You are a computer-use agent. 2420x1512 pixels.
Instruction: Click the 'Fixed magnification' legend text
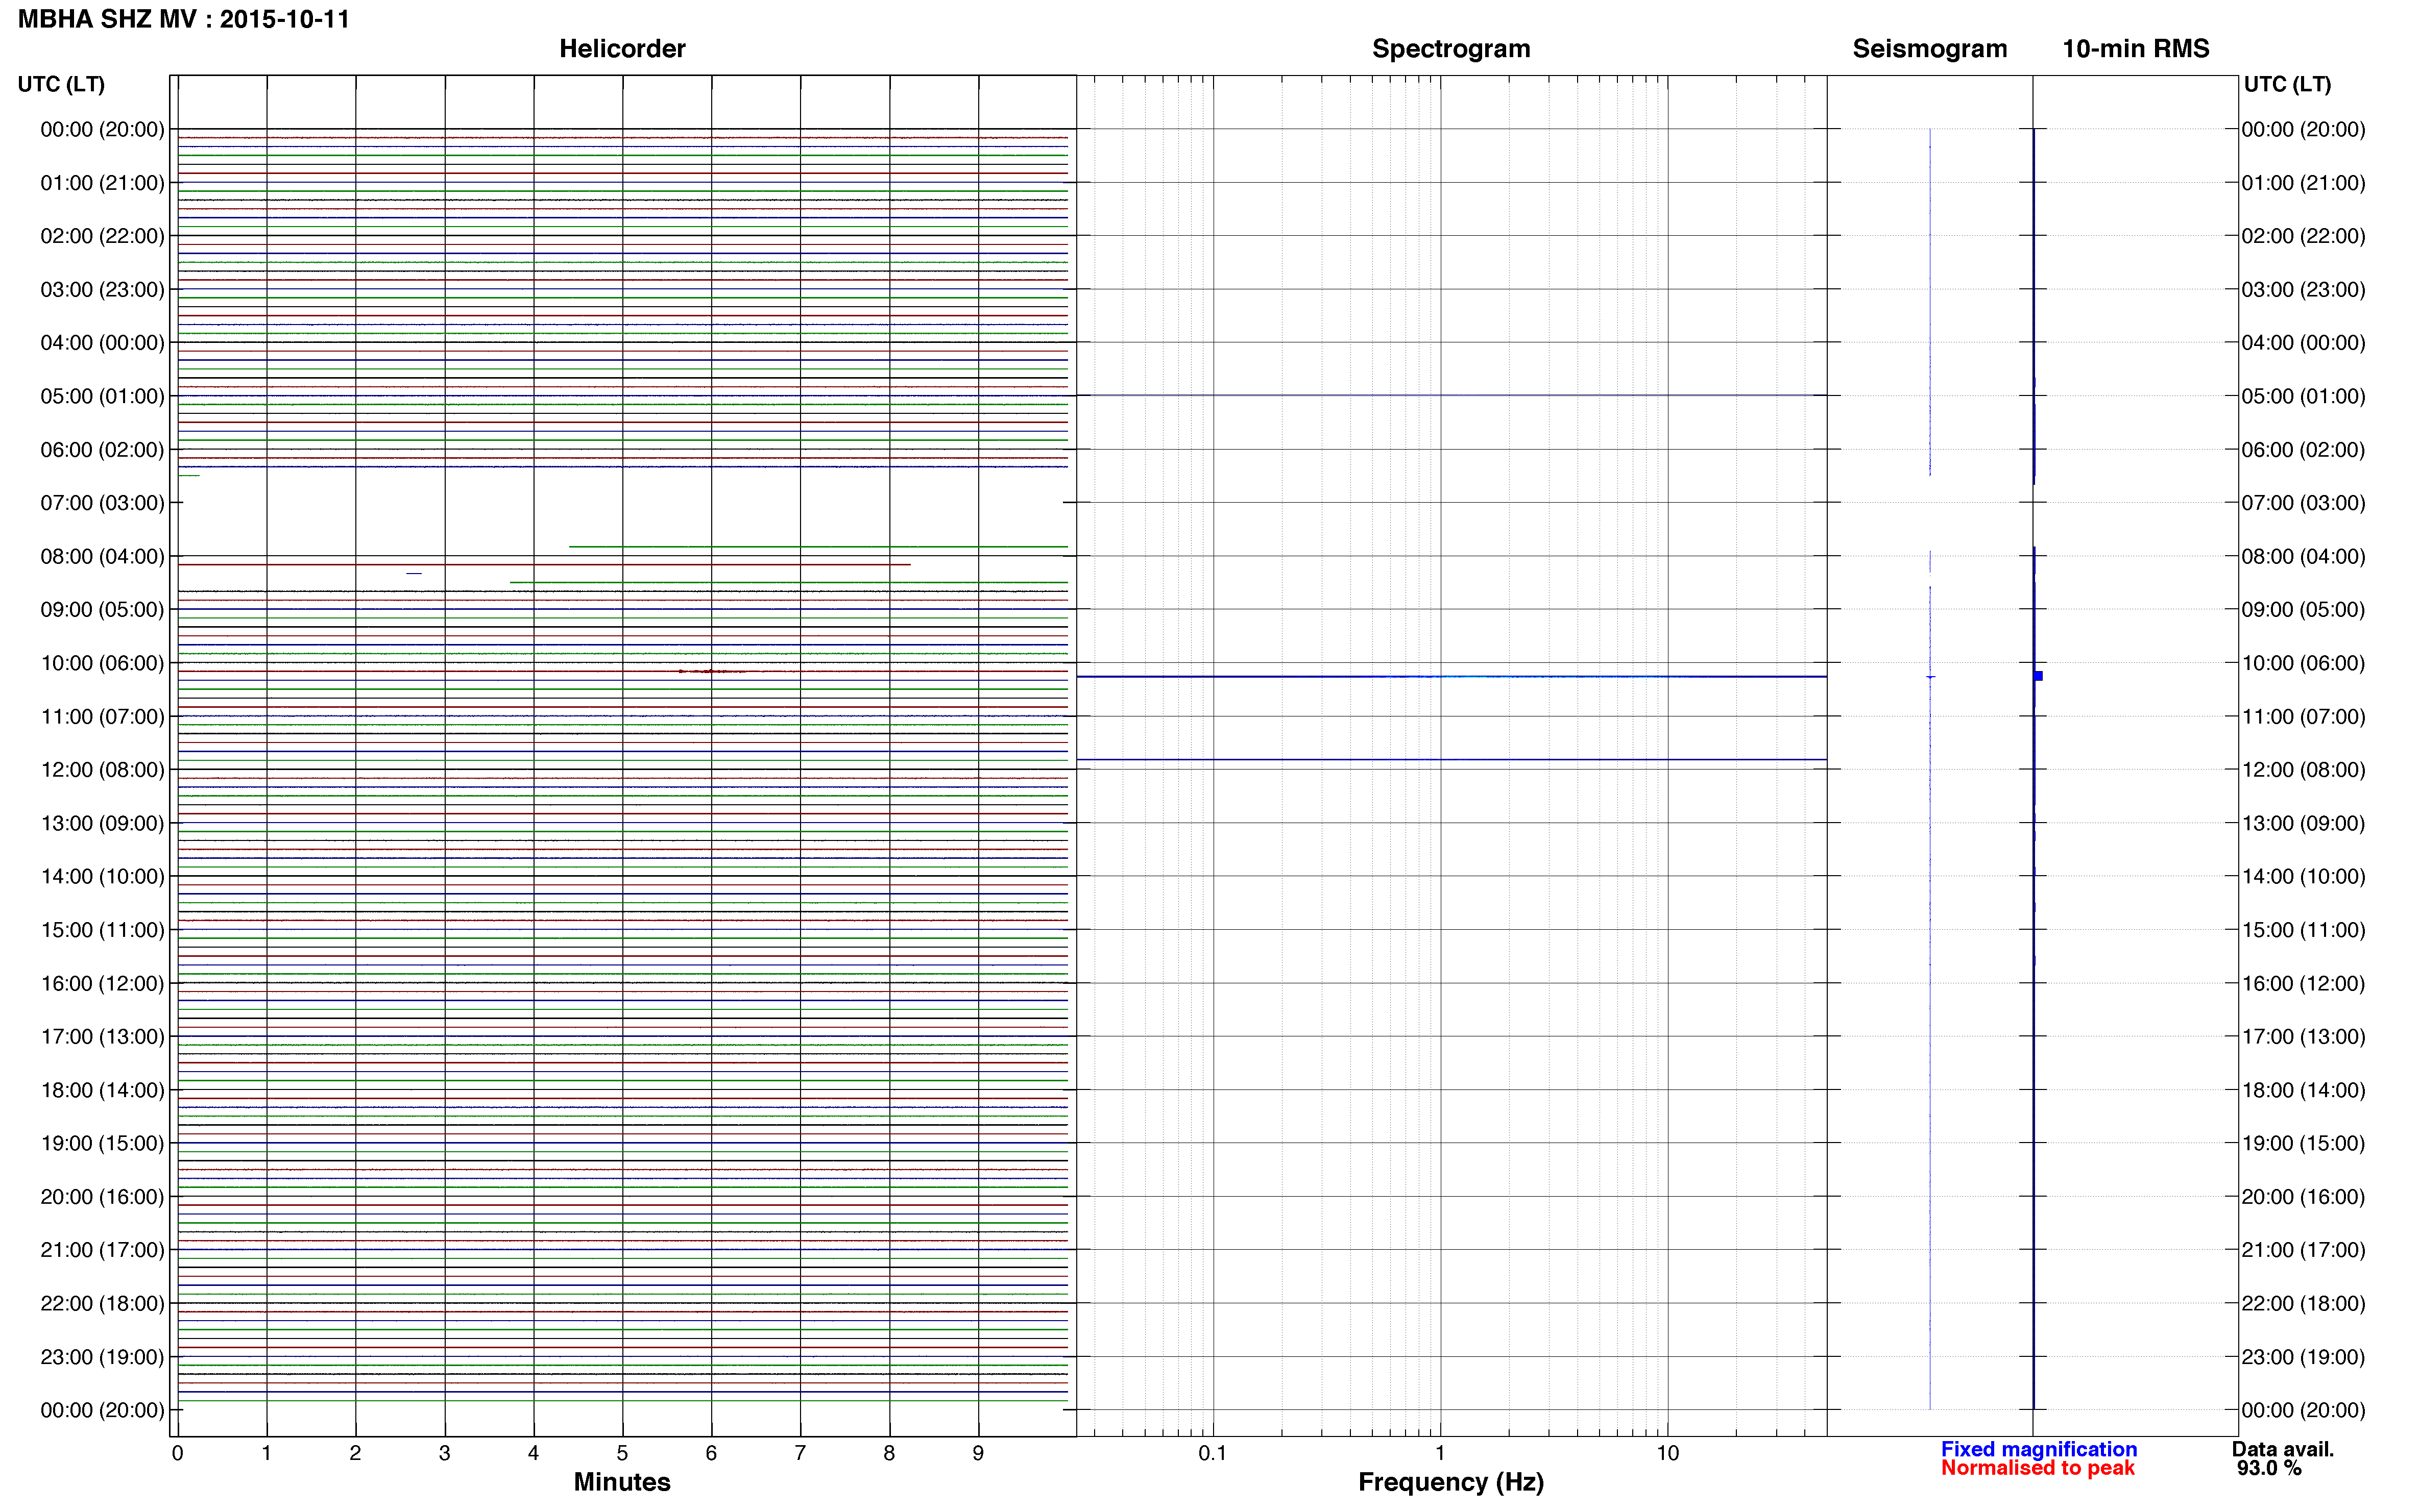2039,1449
